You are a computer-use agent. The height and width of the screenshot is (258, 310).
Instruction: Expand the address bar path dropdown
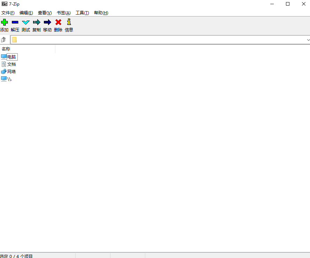coord(308,40)
